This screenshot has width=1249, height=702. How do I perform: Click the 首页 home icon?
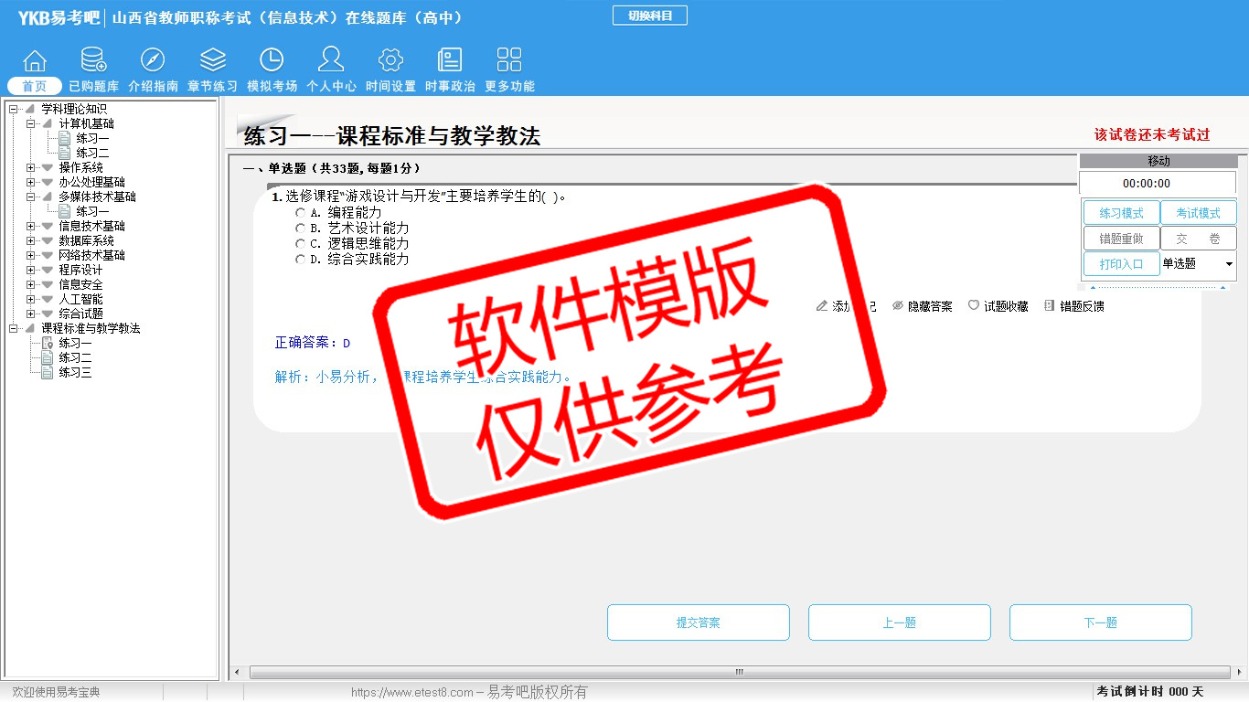pyautogui.click(x=35, y=61)
